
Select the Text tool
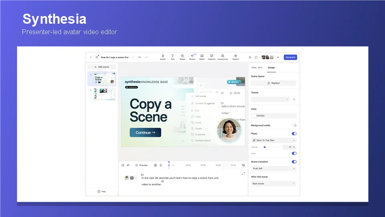point(172,57)
